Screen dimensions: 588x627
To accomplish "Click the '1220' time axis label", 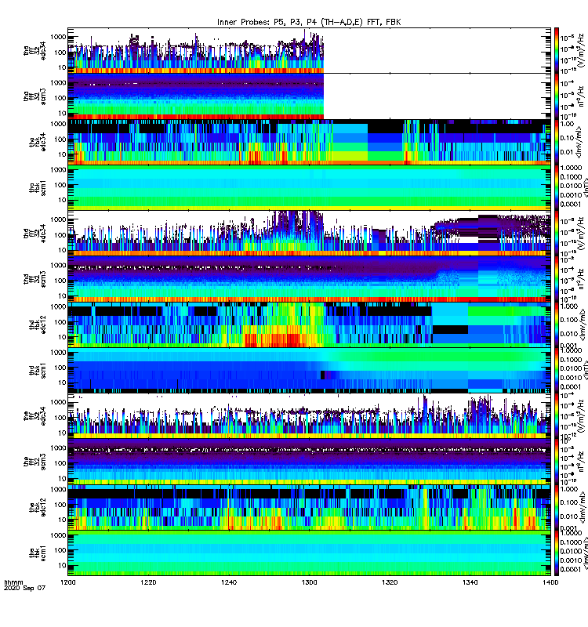I will [148, 582].
